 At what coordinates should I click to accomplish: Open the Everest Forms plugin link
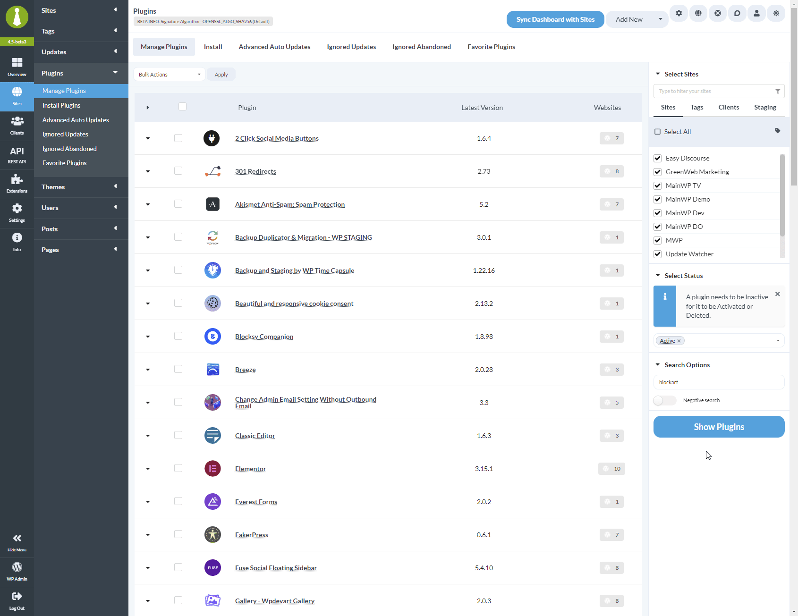pos(256,502)
